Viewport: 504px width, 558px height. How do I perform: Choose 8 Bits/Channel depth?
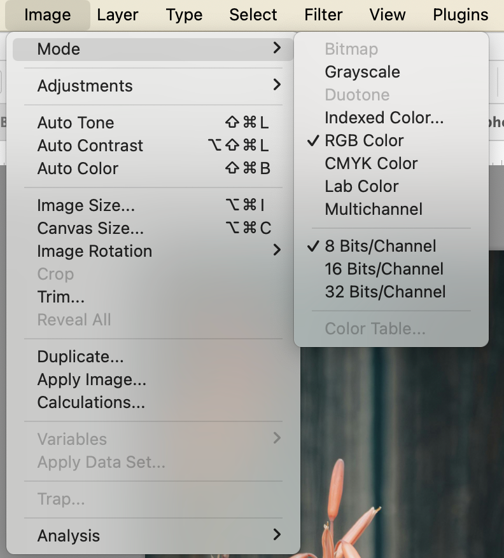tap(380, 246)
